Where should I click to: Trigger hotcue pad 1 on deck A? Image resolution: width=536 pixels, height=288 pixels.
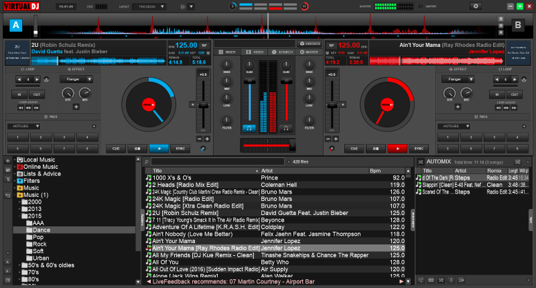click(17, 137)
